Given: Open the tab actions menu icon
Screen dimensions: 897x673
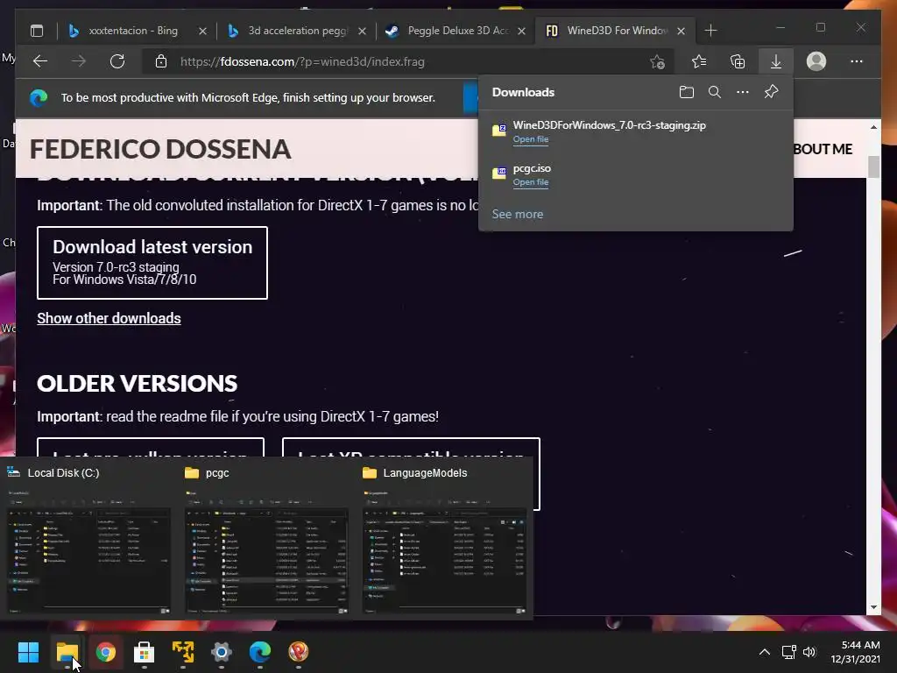Looking at the screenshot, I should click(37, 31).
